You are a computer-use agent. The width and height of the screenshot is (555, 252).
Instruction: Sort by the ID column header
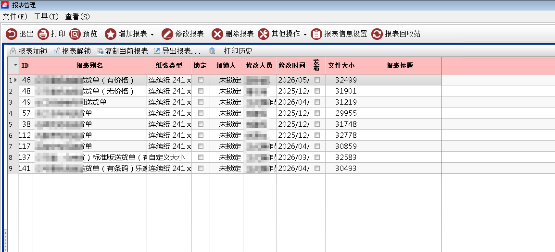point(25,65)
